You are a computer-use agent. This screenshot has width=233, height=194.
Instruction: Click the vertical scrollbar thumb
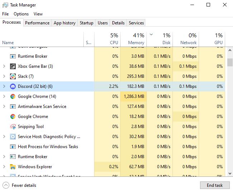point(230,63)
